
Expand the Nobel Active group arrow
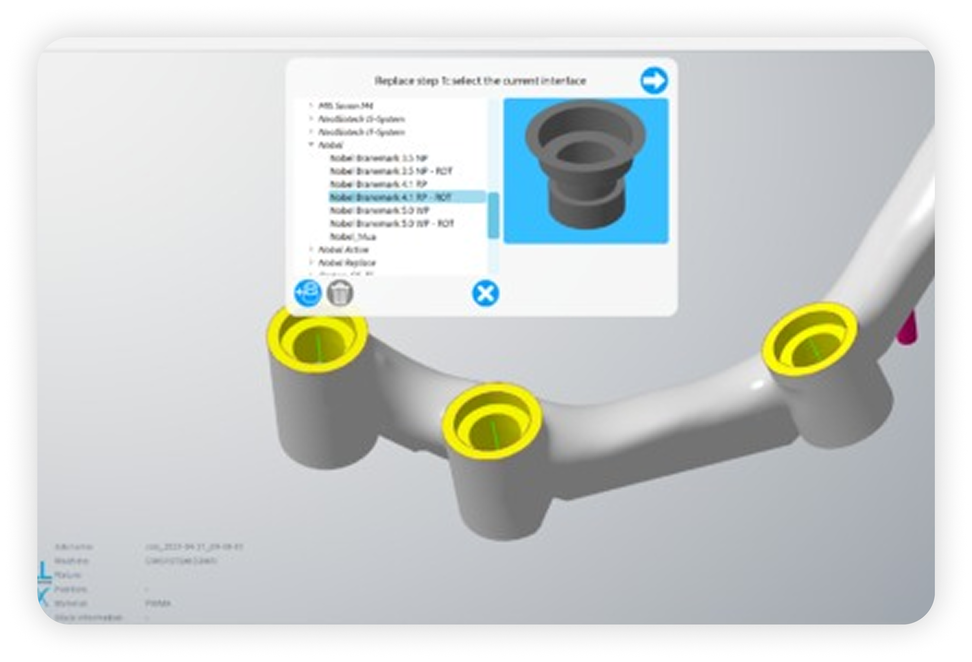coord(311,249)
